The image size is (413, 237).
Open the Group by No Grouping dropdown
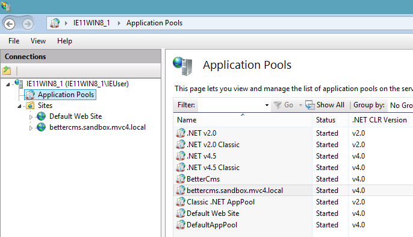[x=401, y=106]
